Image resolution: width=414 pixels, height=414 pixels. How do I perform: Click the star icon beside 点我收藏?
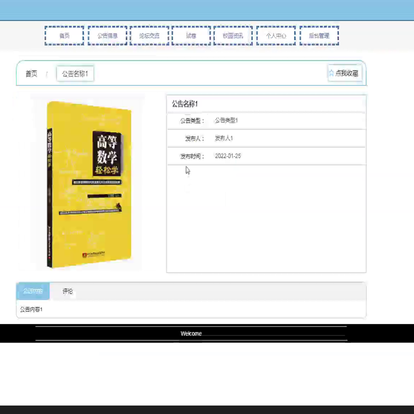[x=331, y=73]
